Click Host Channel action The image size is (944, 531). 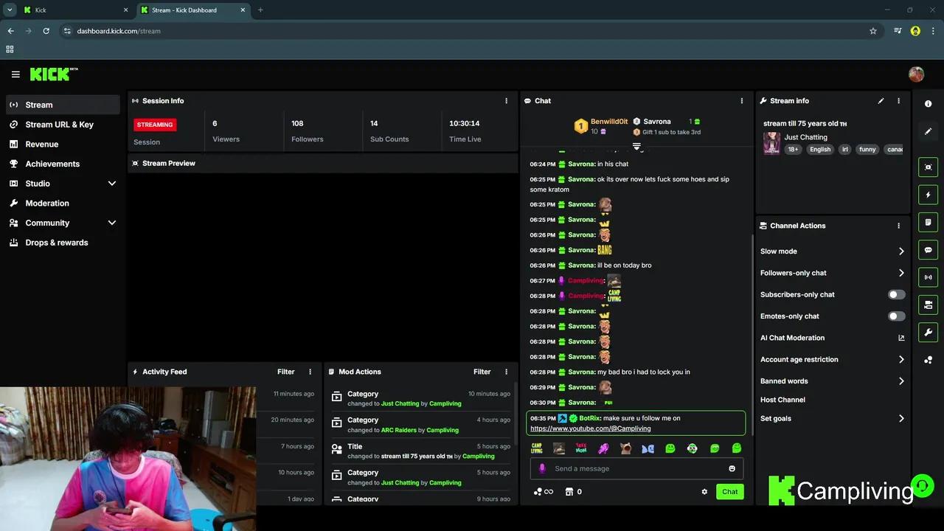(x=782, y=400)
